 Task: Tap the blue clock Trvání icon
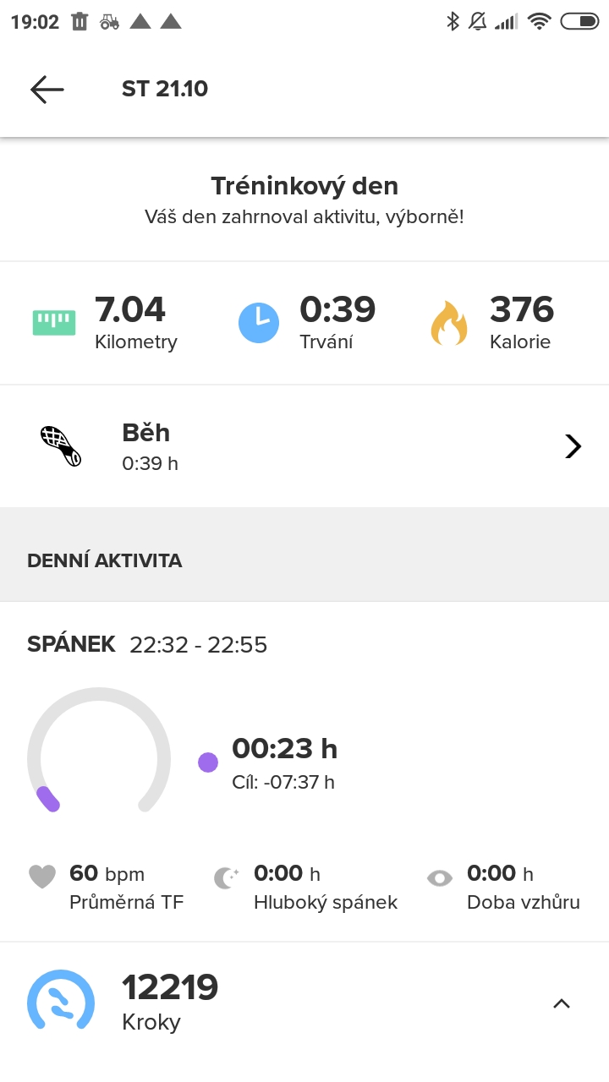[x=259, y=322]
